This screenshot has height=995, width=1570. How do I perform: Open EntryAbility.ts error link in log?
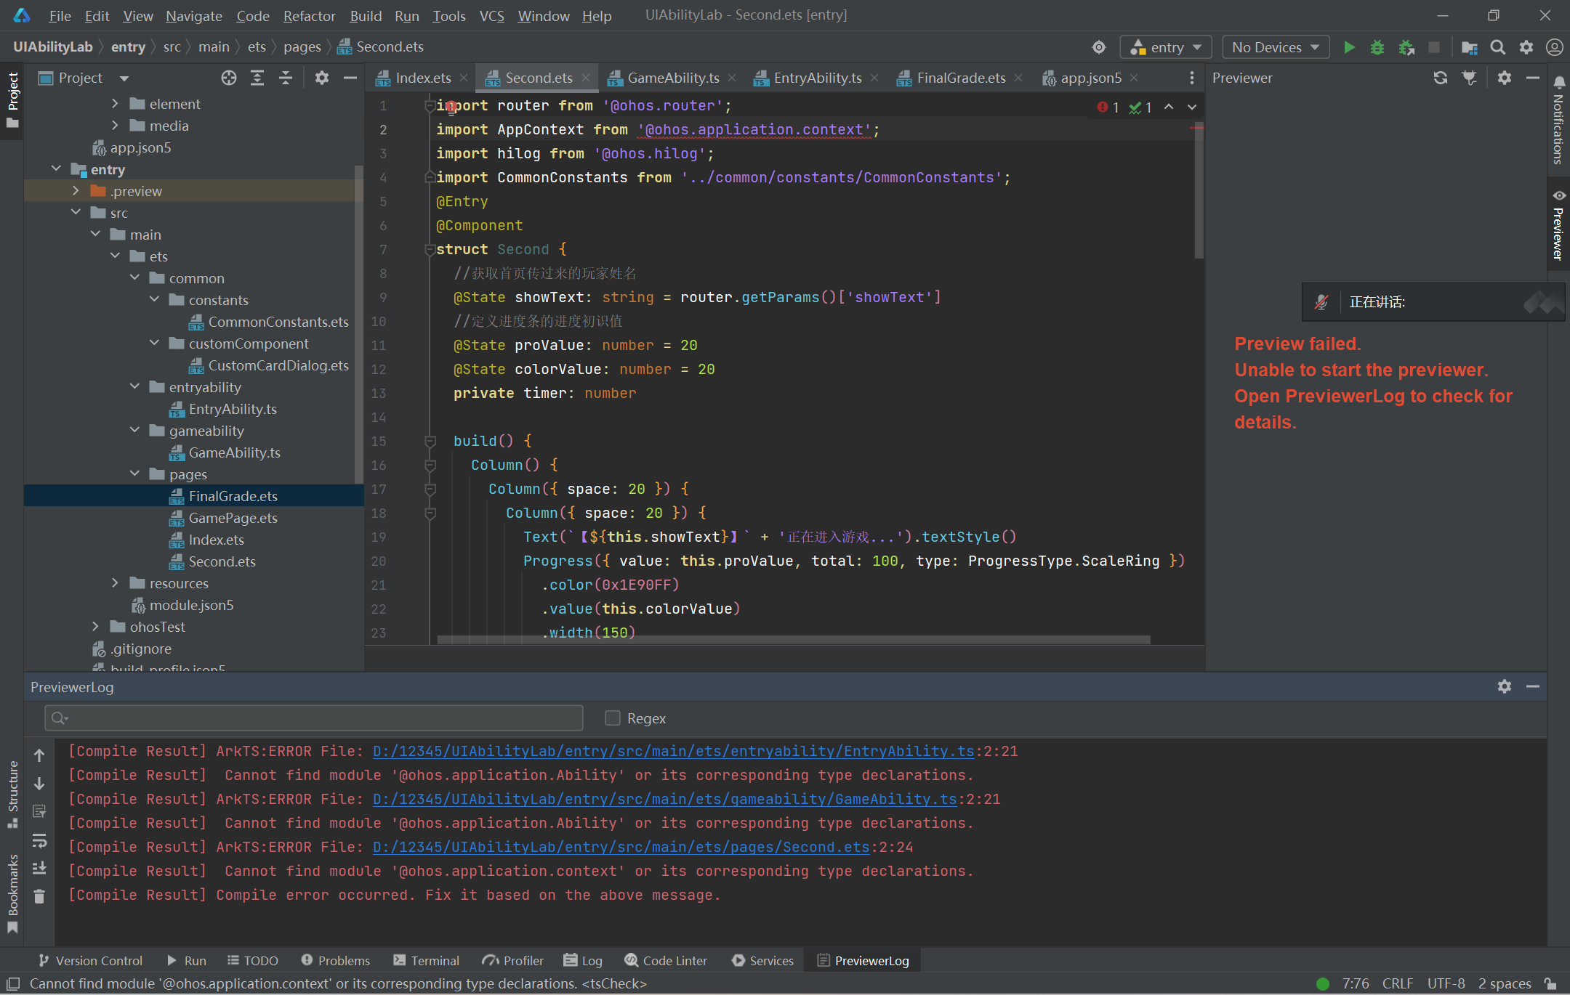tap(673, 751)
